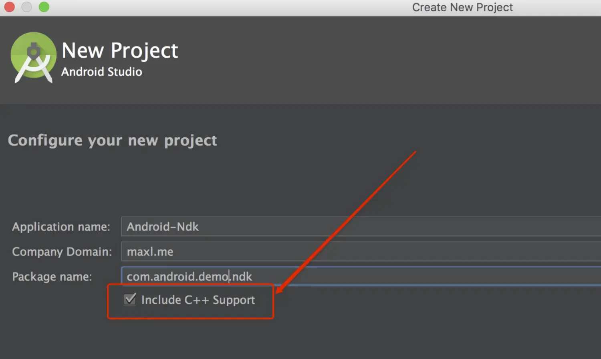Click the Company Domain label
The image size is (601, 359).
pos(62,252)
